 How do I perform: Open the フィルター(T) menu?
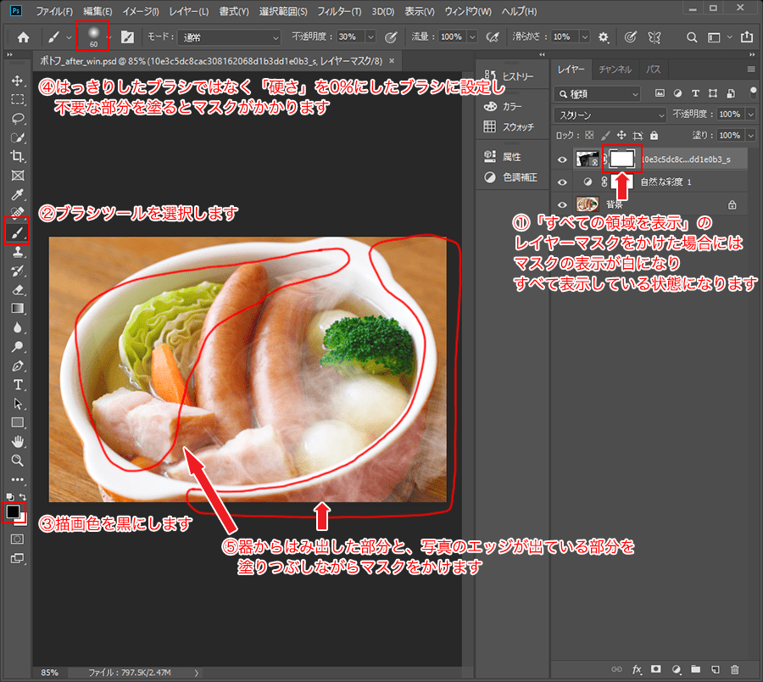tap(338, 12)
